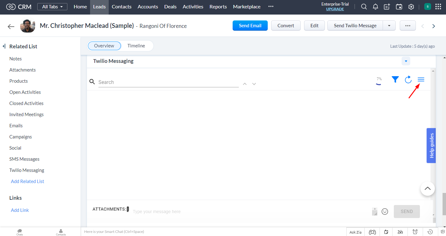Open Christopher Maclead's profile photo

coord(28,26)
